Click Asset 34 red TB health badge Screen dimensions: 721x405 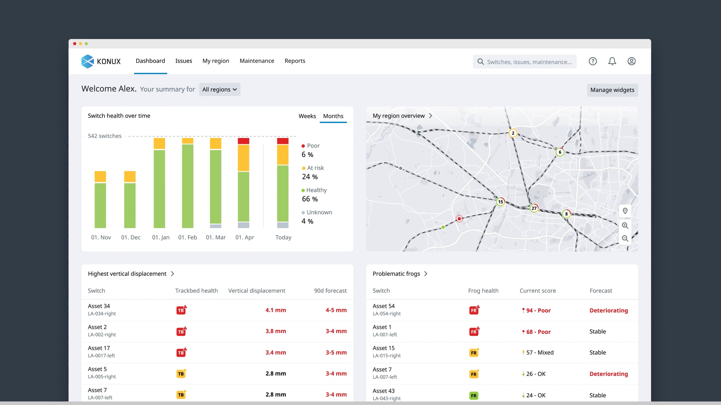click(x=181, y=310)
